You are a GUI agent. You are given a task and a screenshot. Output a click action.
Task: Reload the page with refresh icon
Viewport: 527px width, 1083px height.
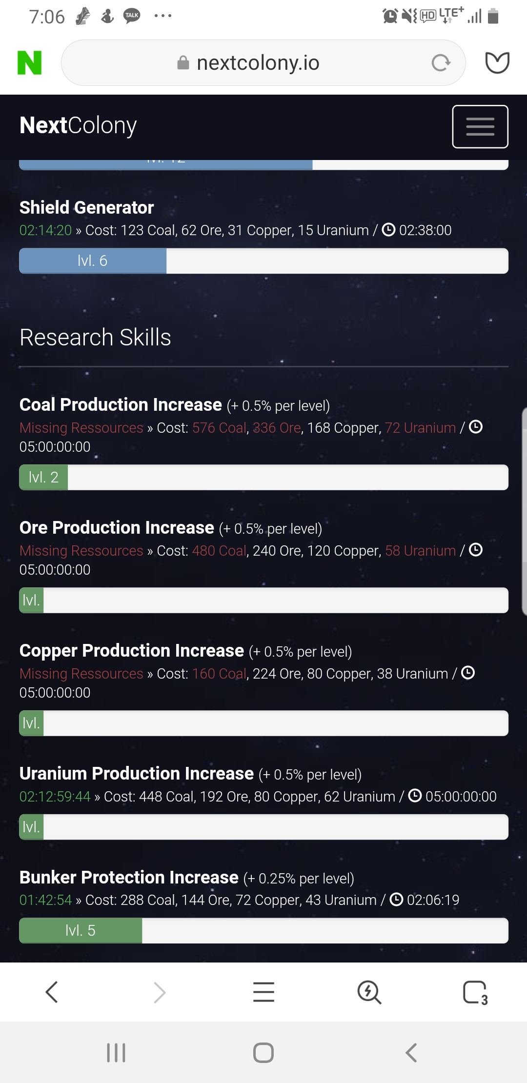point(441,63)
